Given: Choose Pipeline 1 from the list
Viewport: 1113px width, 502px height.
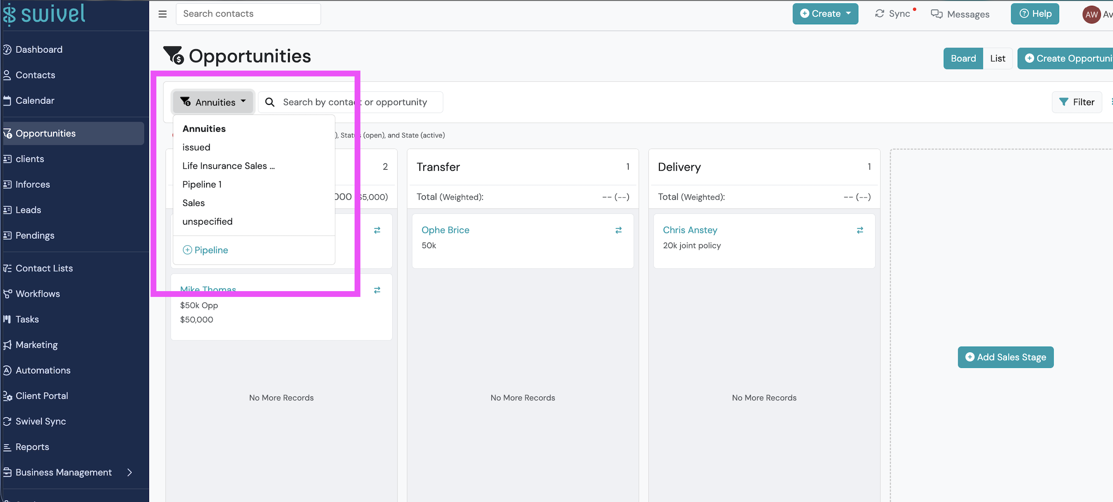Looking at the screenshot, I should (x=202, y=184).
